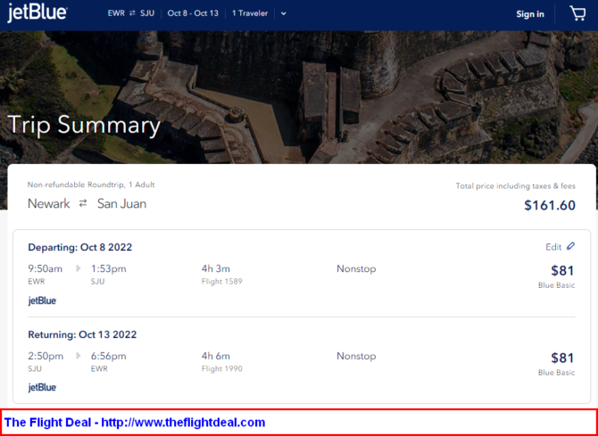Click Total price including taxes & fees
Image resolution: width=598 pixels, height=436 pixels.
(516, 186)
